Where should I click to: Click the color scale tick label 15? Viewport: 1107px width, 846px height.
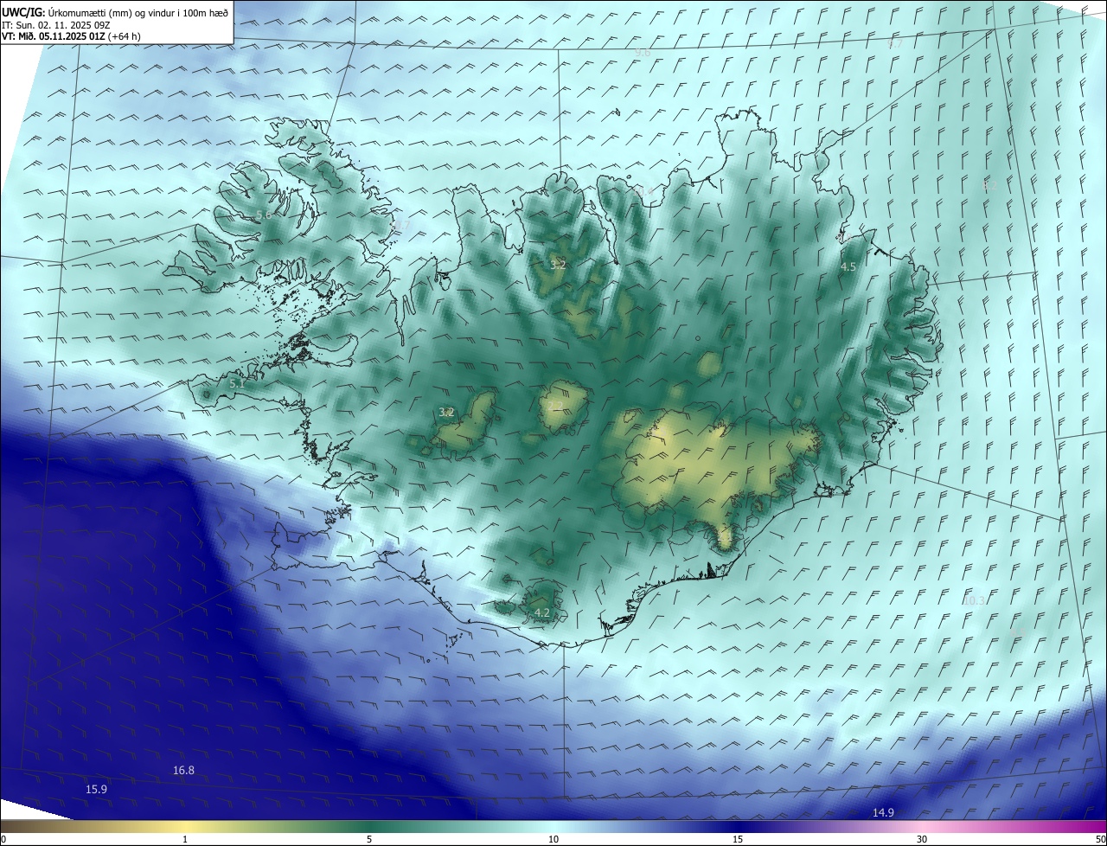point(738,839)
